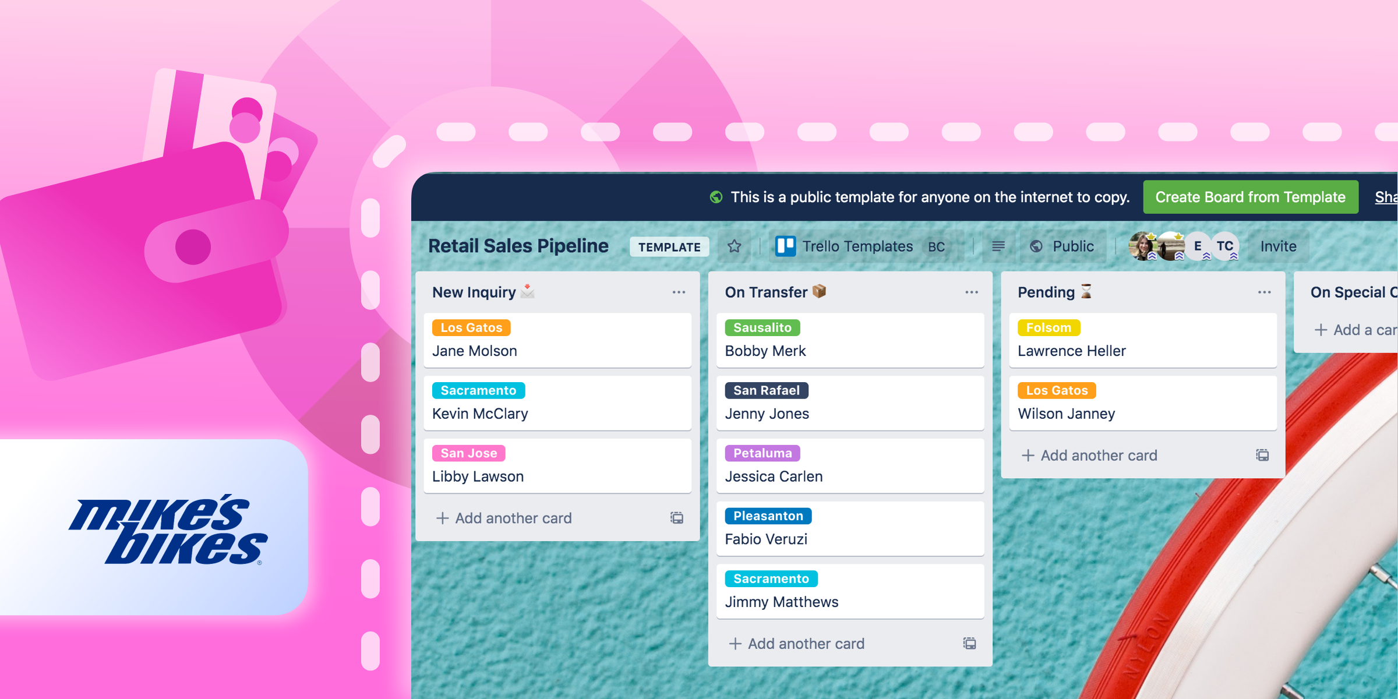This screenshot has width=1398, height=699.
Task: Change board visibility via Public button
Action: (x=1061, y=246)
